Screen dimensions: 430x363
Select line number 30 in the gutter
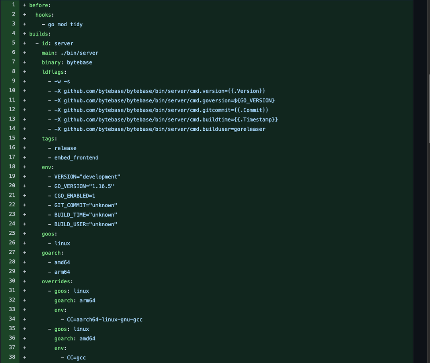tap(12, 281)
